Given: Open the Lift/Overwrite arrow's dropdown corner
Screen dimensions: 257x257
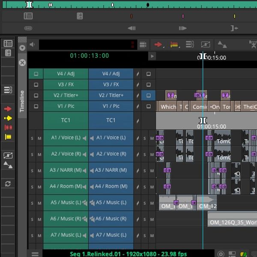Looking at the screenshot, I should coord(164,47).
